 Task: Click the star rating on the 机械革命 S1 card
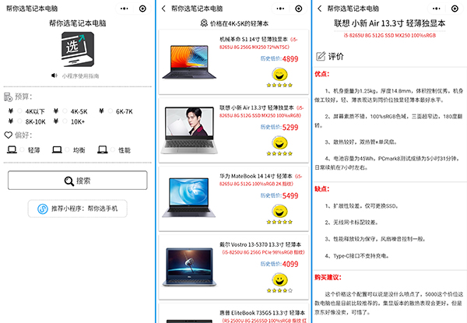pyautogui.click(x=279, y=85)
